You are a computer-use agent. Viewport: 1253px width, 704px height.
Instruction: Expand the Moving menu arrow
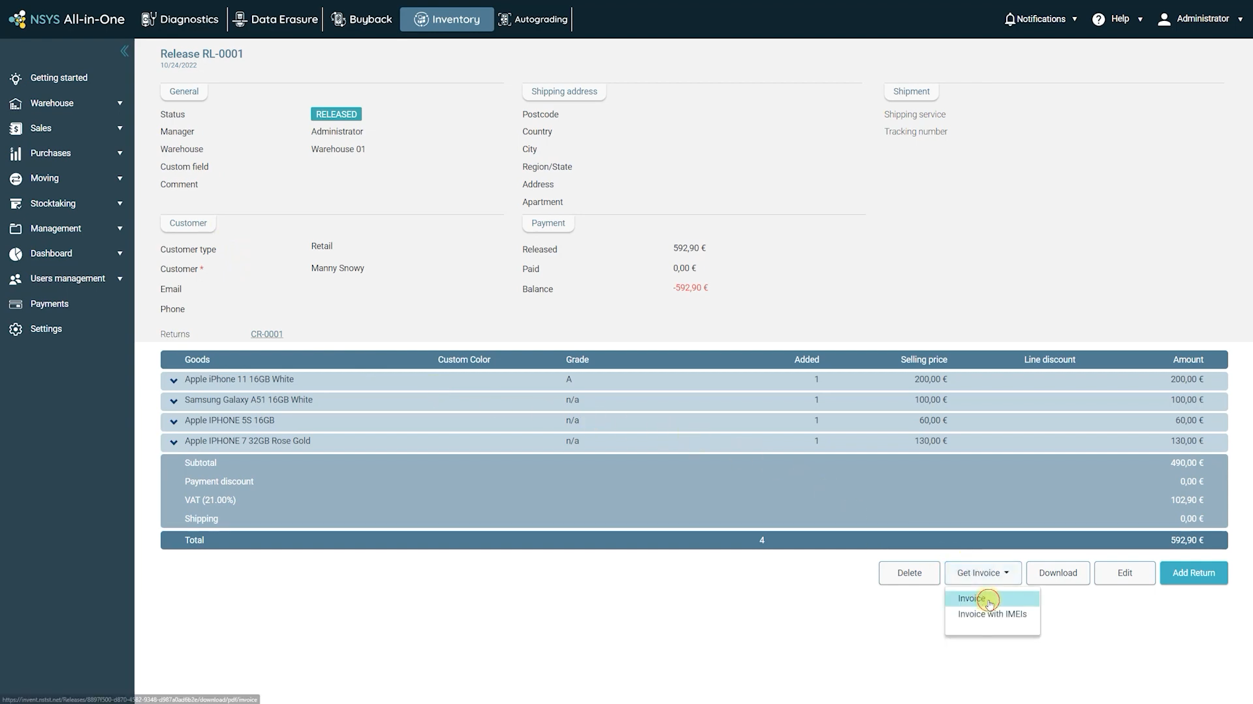(119, 178)
